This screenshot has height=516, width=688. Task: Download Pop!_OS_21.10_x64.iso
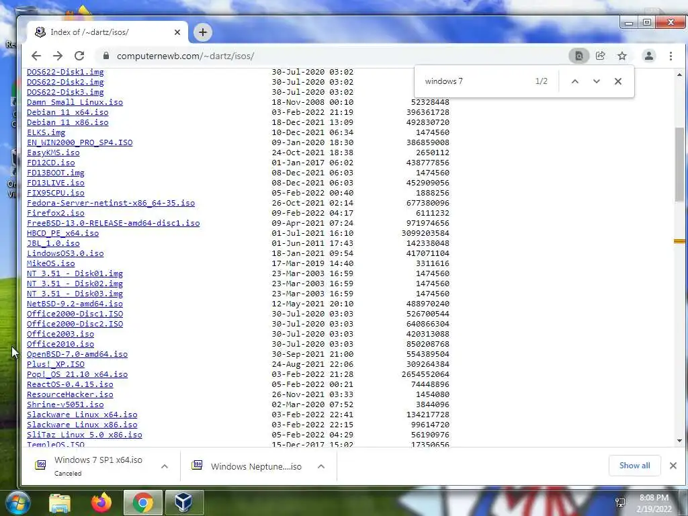[x=77, y=375]
